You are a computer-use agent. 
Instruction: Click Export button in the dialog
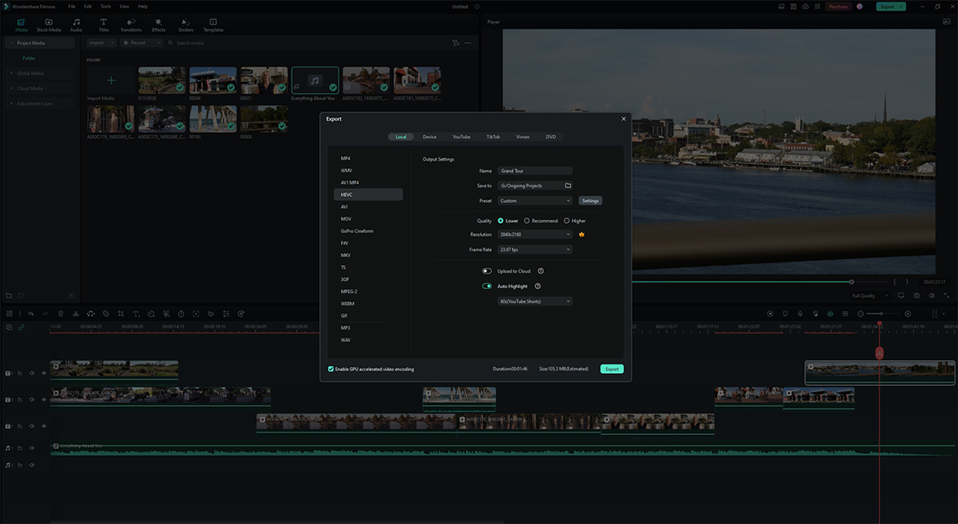pyautogui.click(x=612, y=369)
